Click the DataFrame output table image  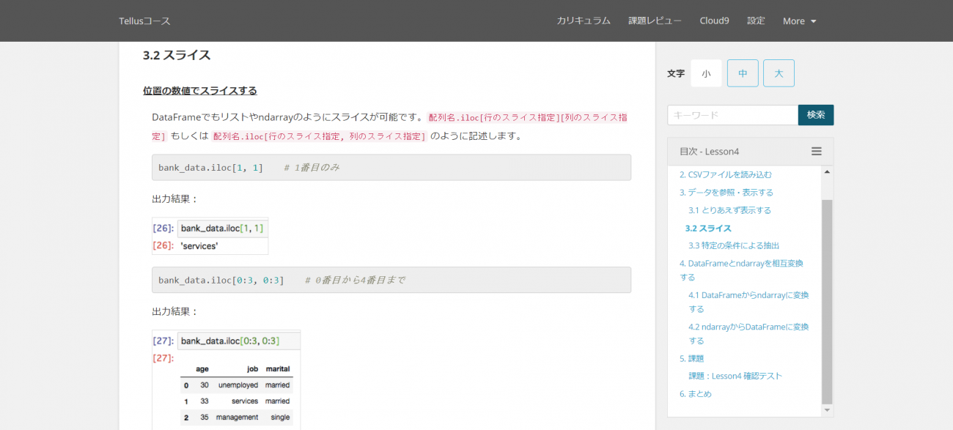pyautogui.click(x=226, y=380)
